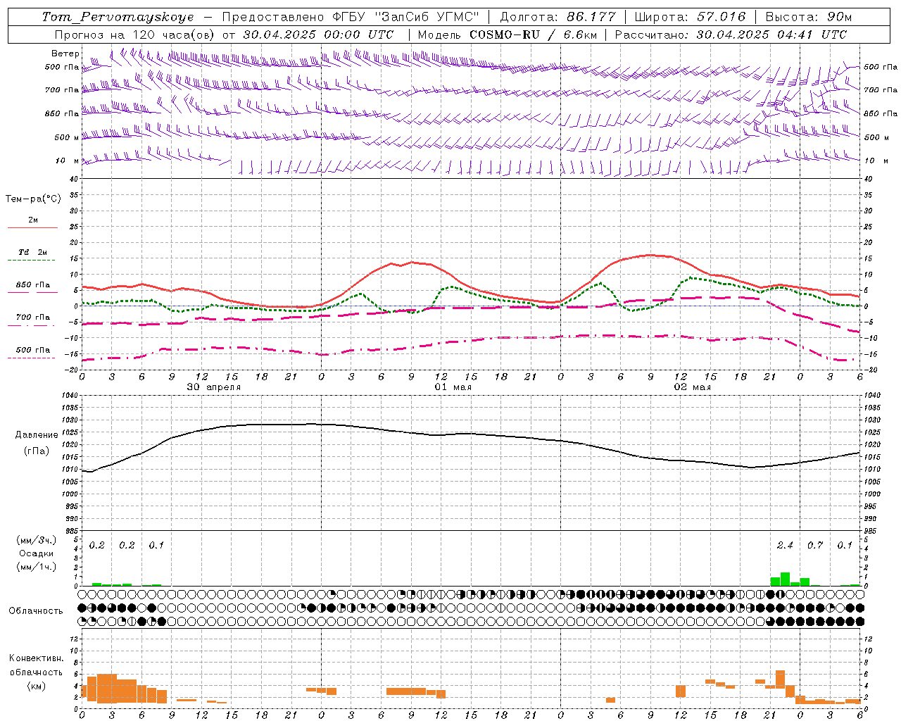Click the 'Предоставлено ФГБУ "ЗапСиб УГМС"' provider text
901x721 pixels.
[351, 17]
